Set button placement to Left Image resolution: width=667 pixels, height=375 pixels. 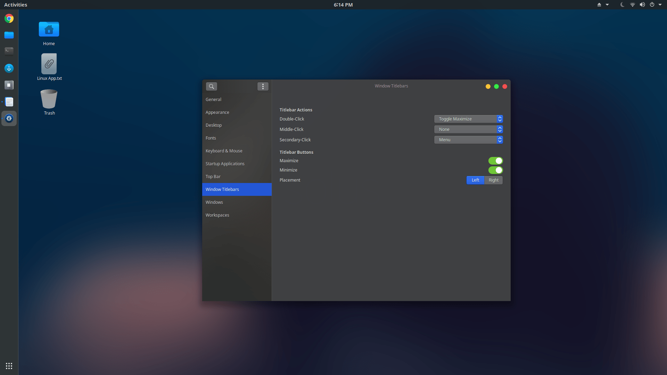(x=475, y=180)
